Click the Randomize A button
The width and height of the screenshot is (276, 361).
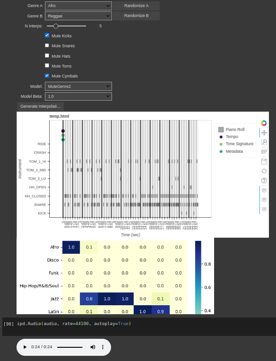136,6
